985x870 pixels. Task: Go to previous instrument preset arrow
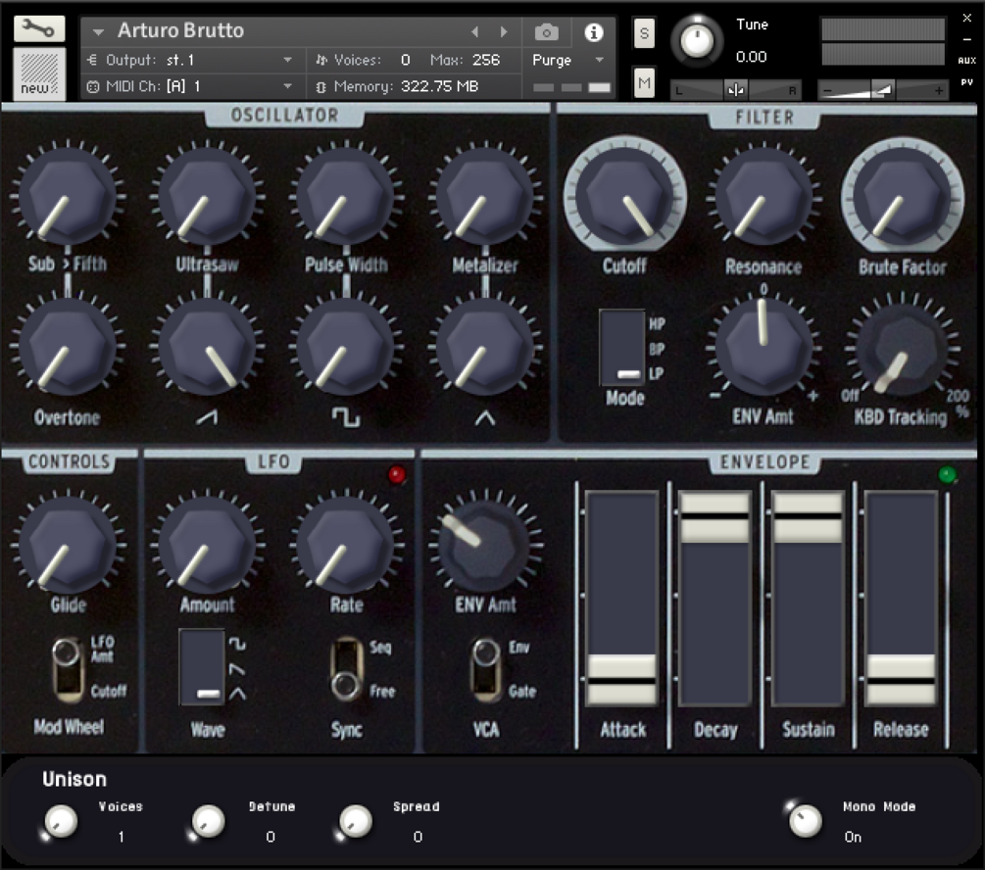475,31
